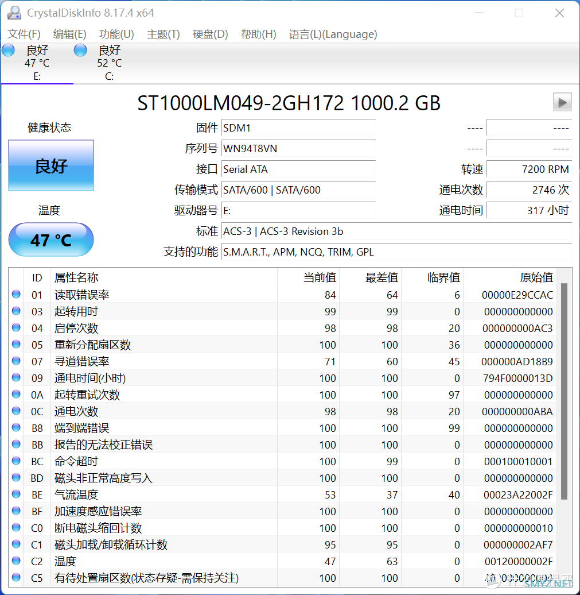Select the E: drive tab at 47 °C
This screenshot has height=595, width=580.
click(x=37, y=63)
